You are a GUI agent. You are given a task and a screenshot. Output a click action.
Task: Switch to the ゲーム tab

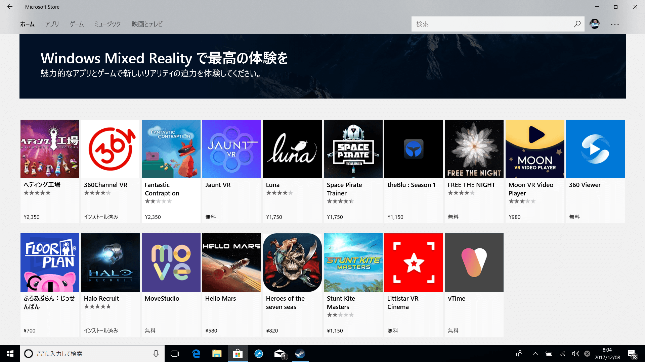click(x=76, y=24)
